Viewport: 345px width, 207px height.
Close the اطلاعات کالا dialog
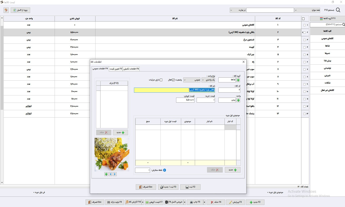pos(243,62)
